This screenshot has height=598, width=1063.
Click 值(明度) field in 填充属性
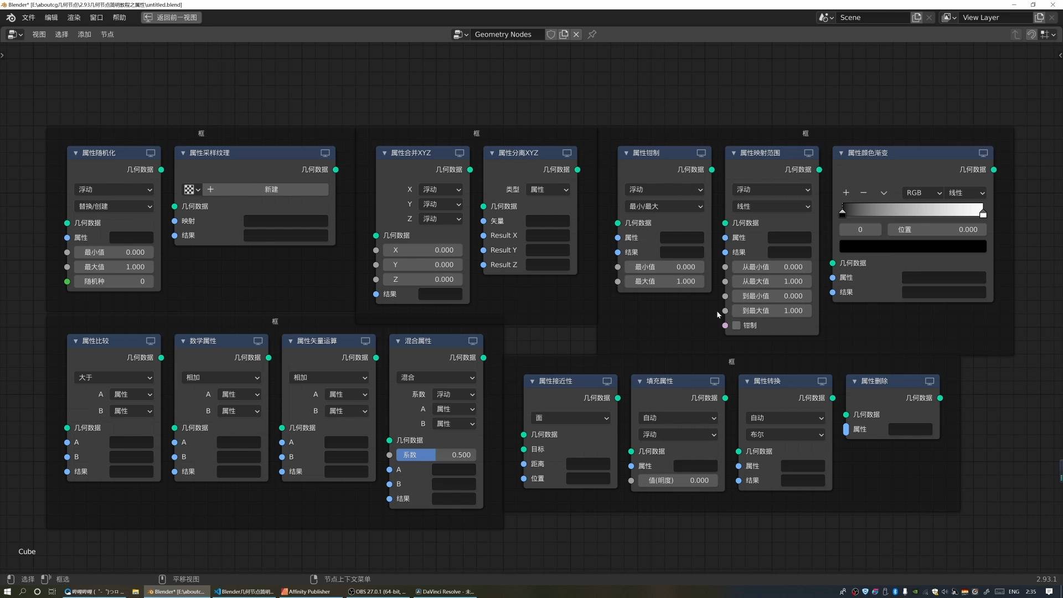point(678,481)
